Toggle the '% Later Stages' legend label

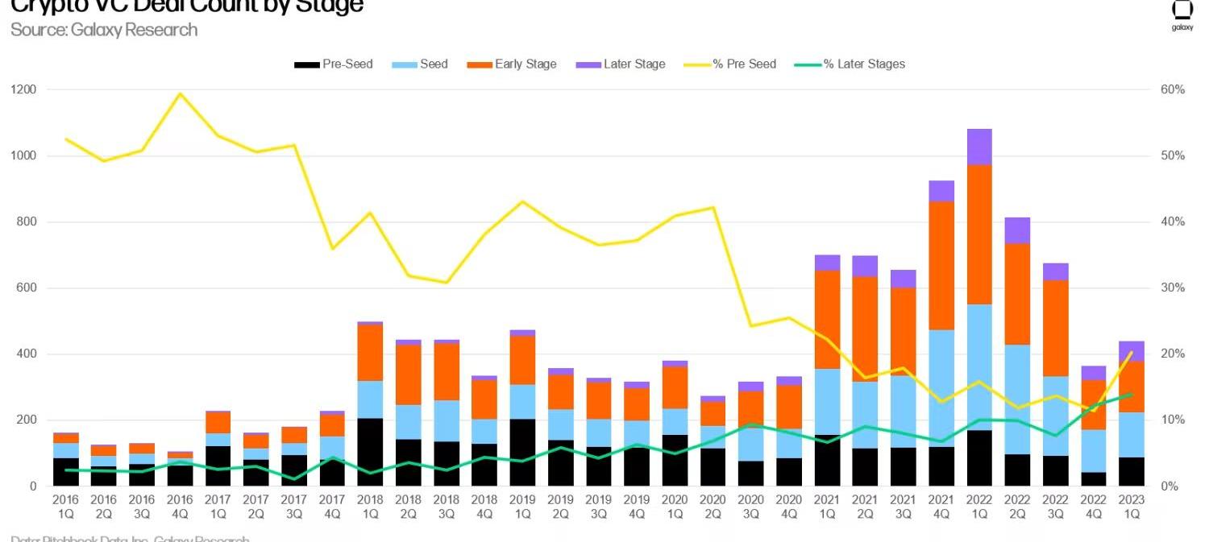tap(864, 64)
